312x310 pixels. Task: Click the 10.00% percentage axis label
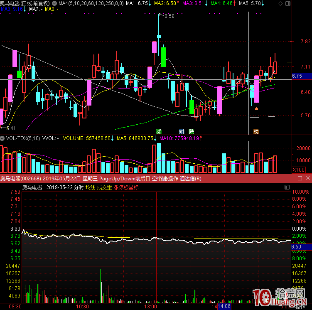(301, 192)
